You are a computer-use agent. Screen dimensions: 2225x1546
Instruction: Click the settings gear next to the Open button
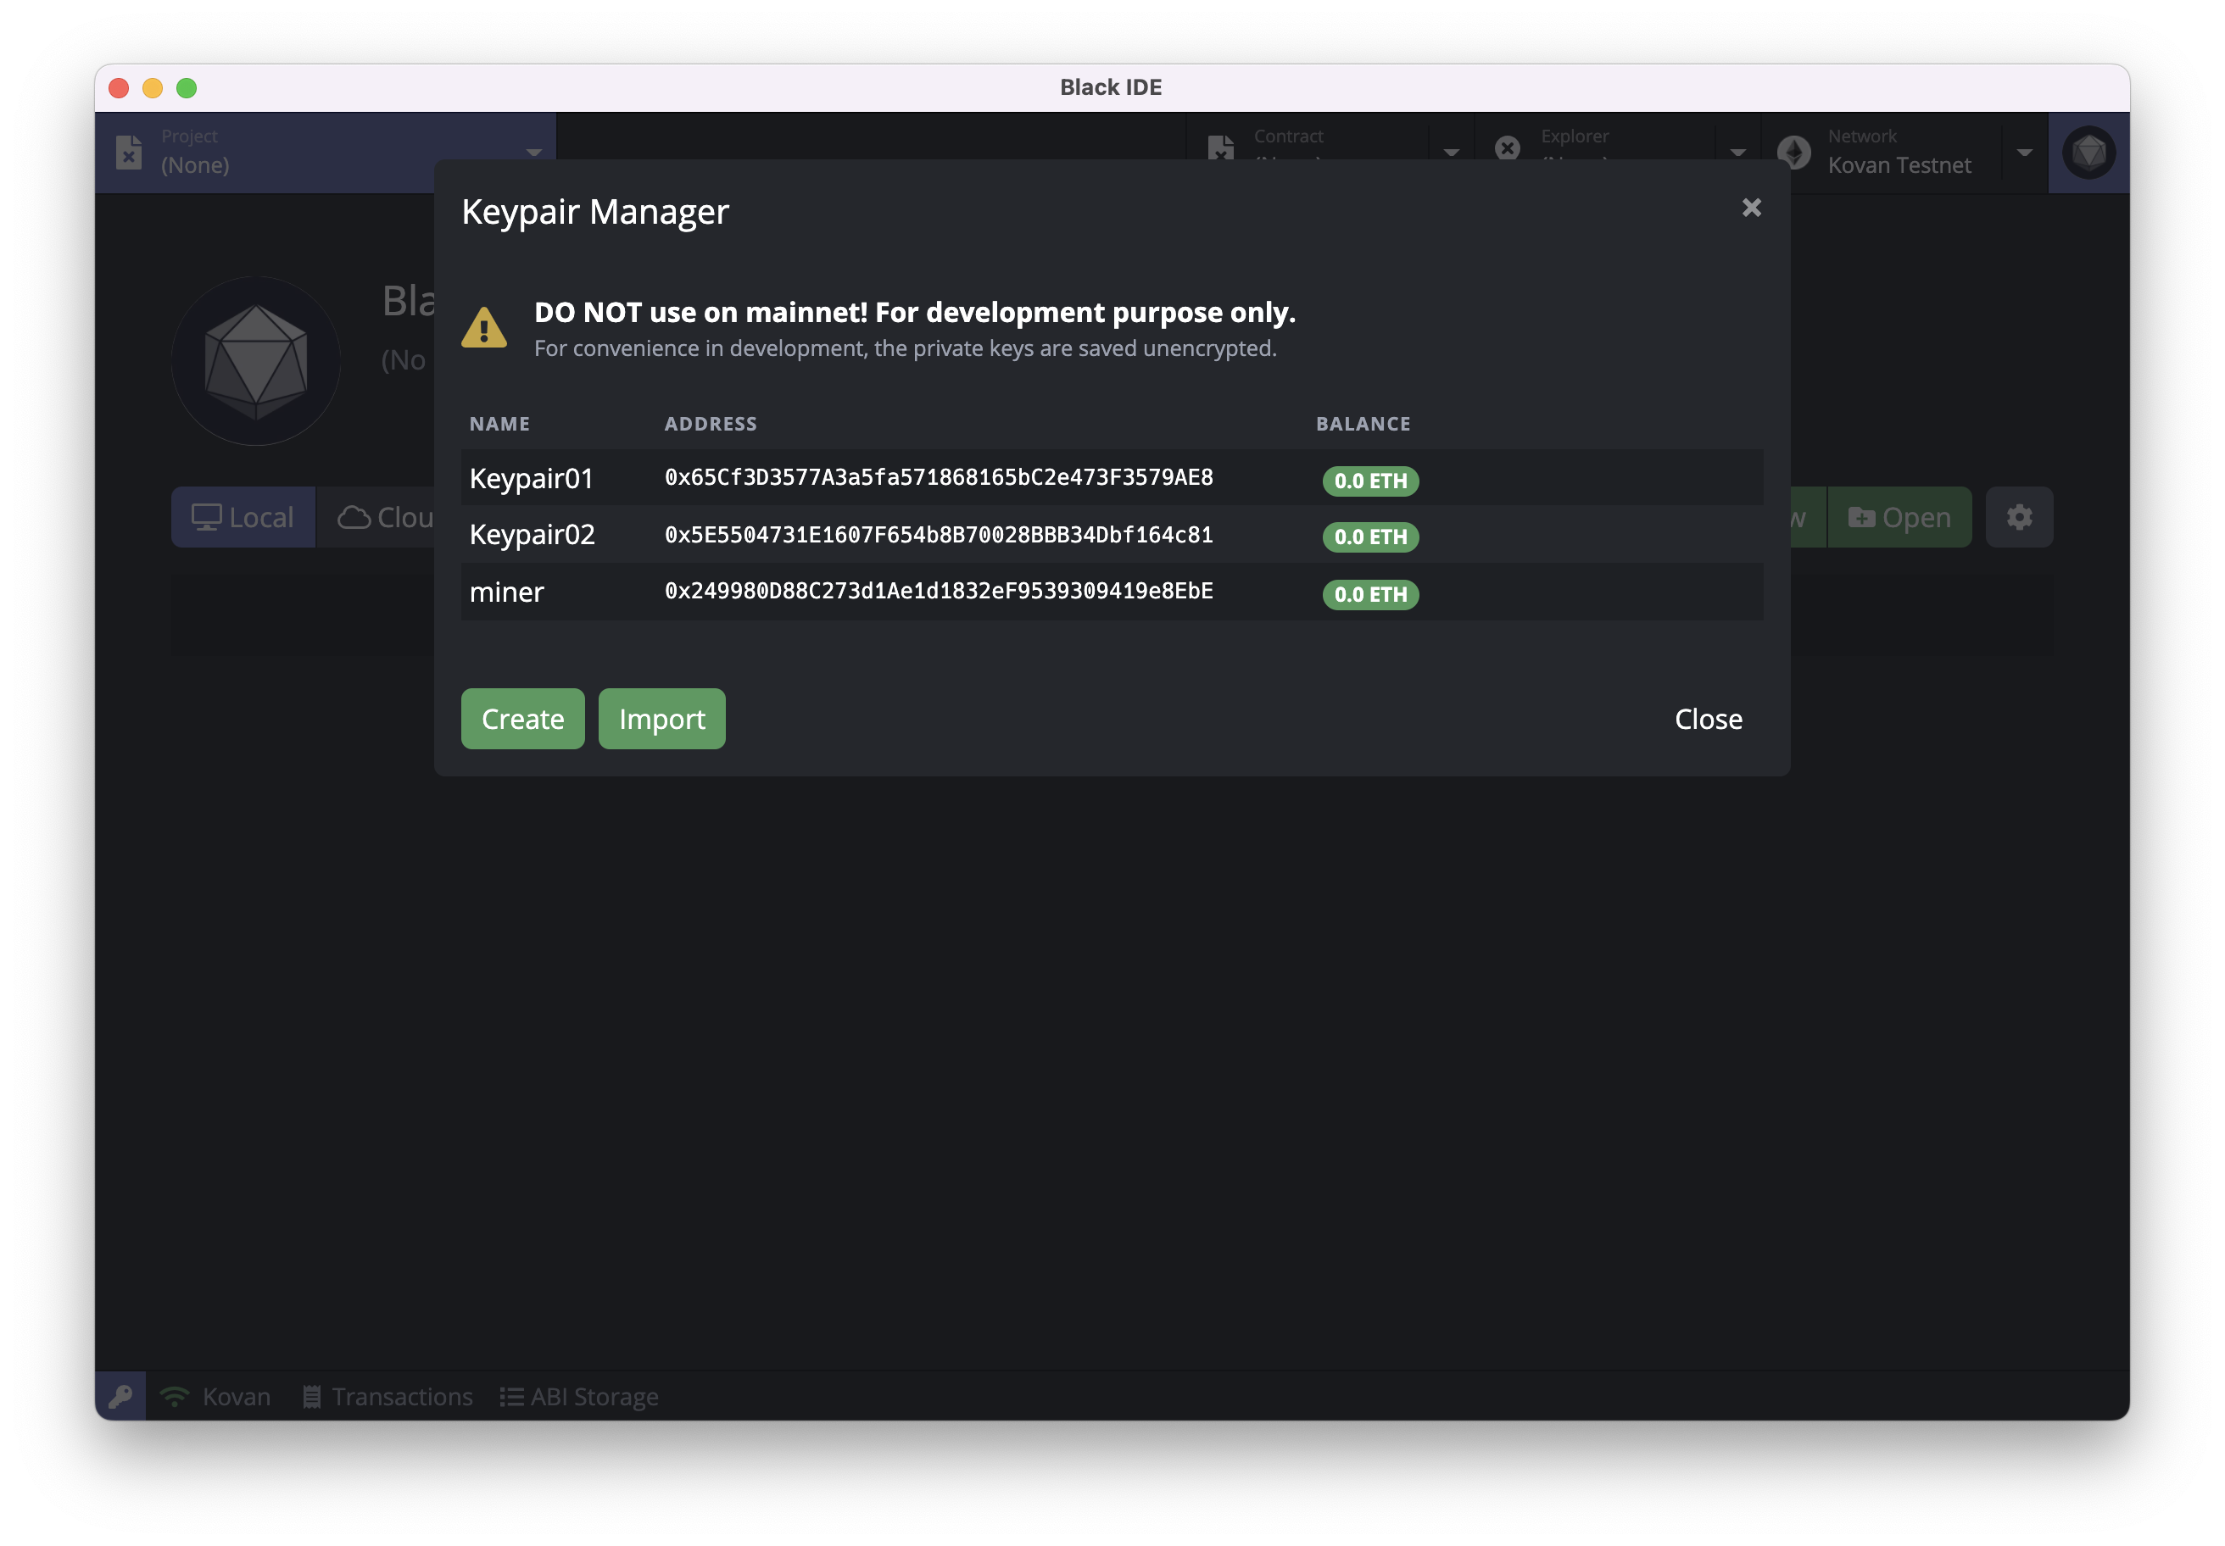2019,517
